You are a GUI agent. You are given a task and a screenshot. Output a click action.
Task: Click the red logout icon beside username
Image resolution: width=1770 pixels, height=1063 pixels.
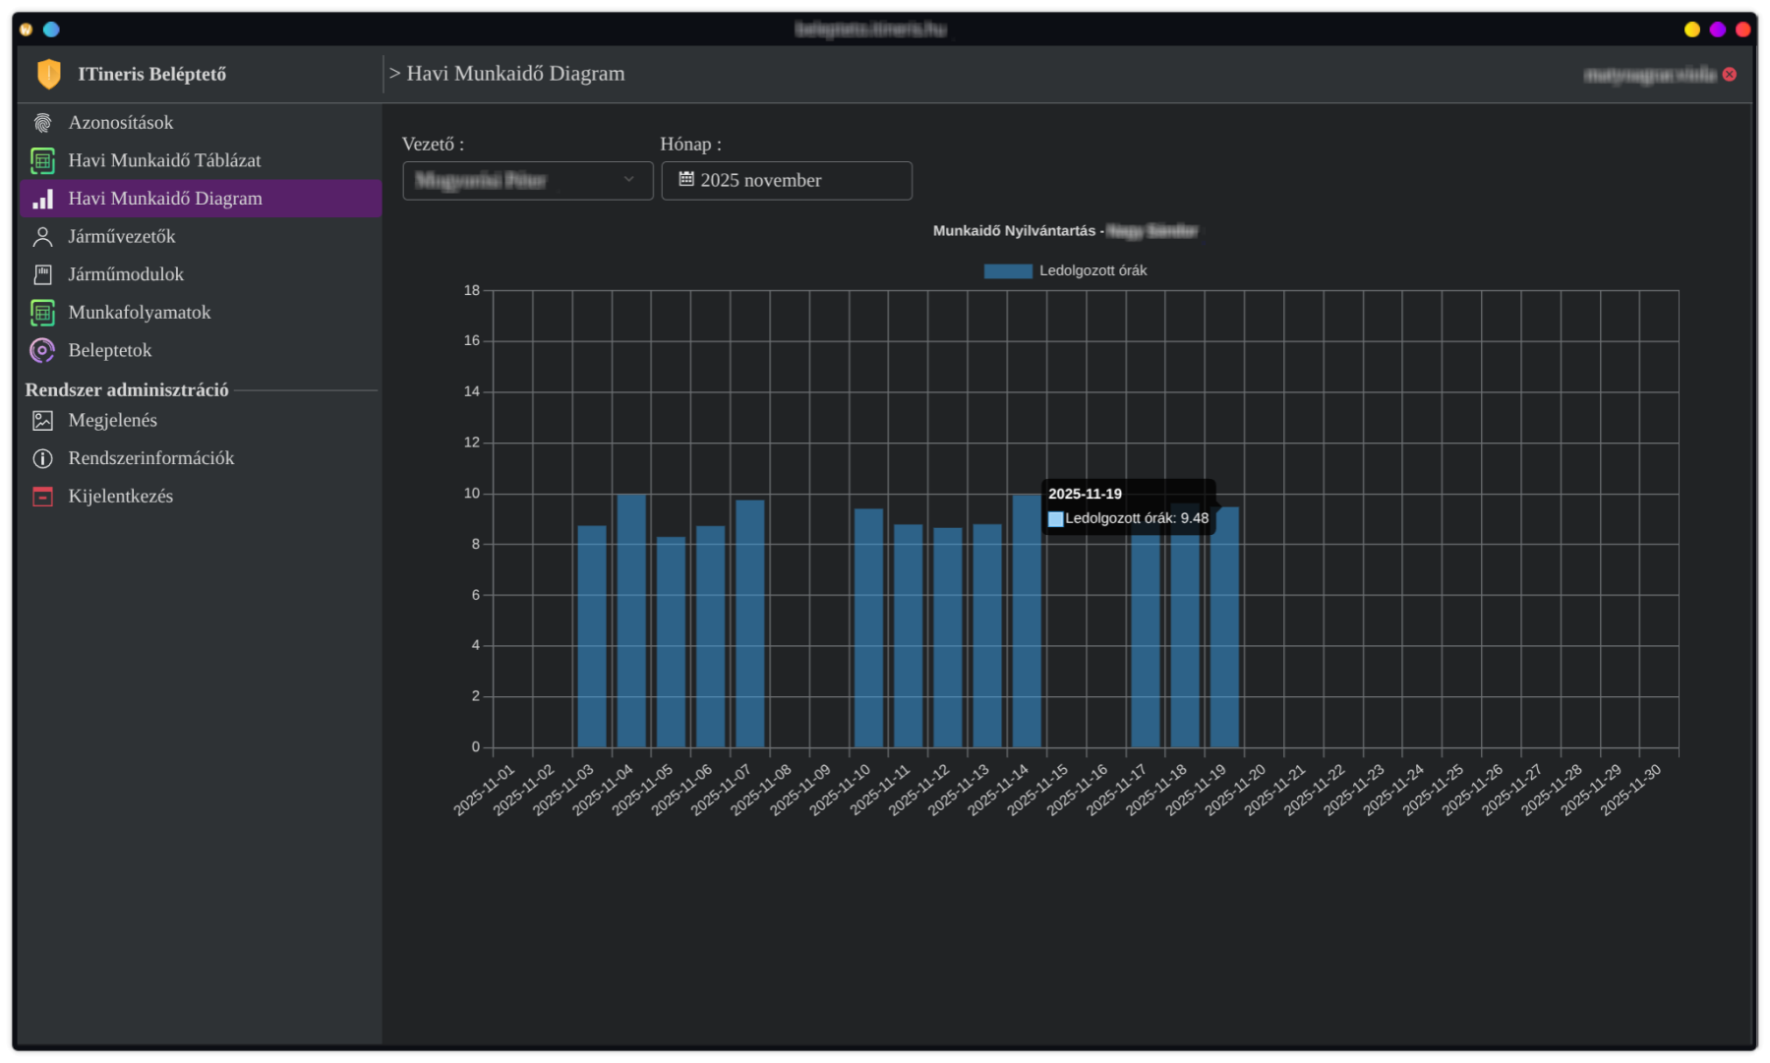tap(1730, 75)
